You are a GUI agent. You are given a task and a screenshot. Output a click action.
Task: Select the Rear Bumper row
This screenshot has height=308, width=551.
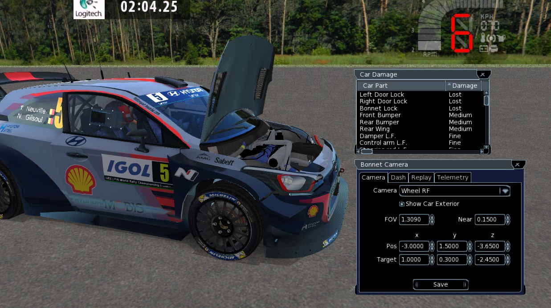click(420, 122)
